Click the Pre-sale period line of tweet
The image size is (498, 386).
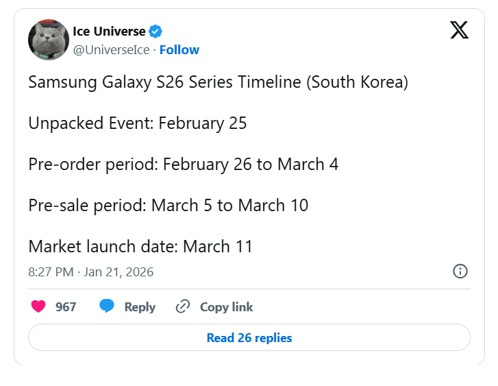coord(168,205)
